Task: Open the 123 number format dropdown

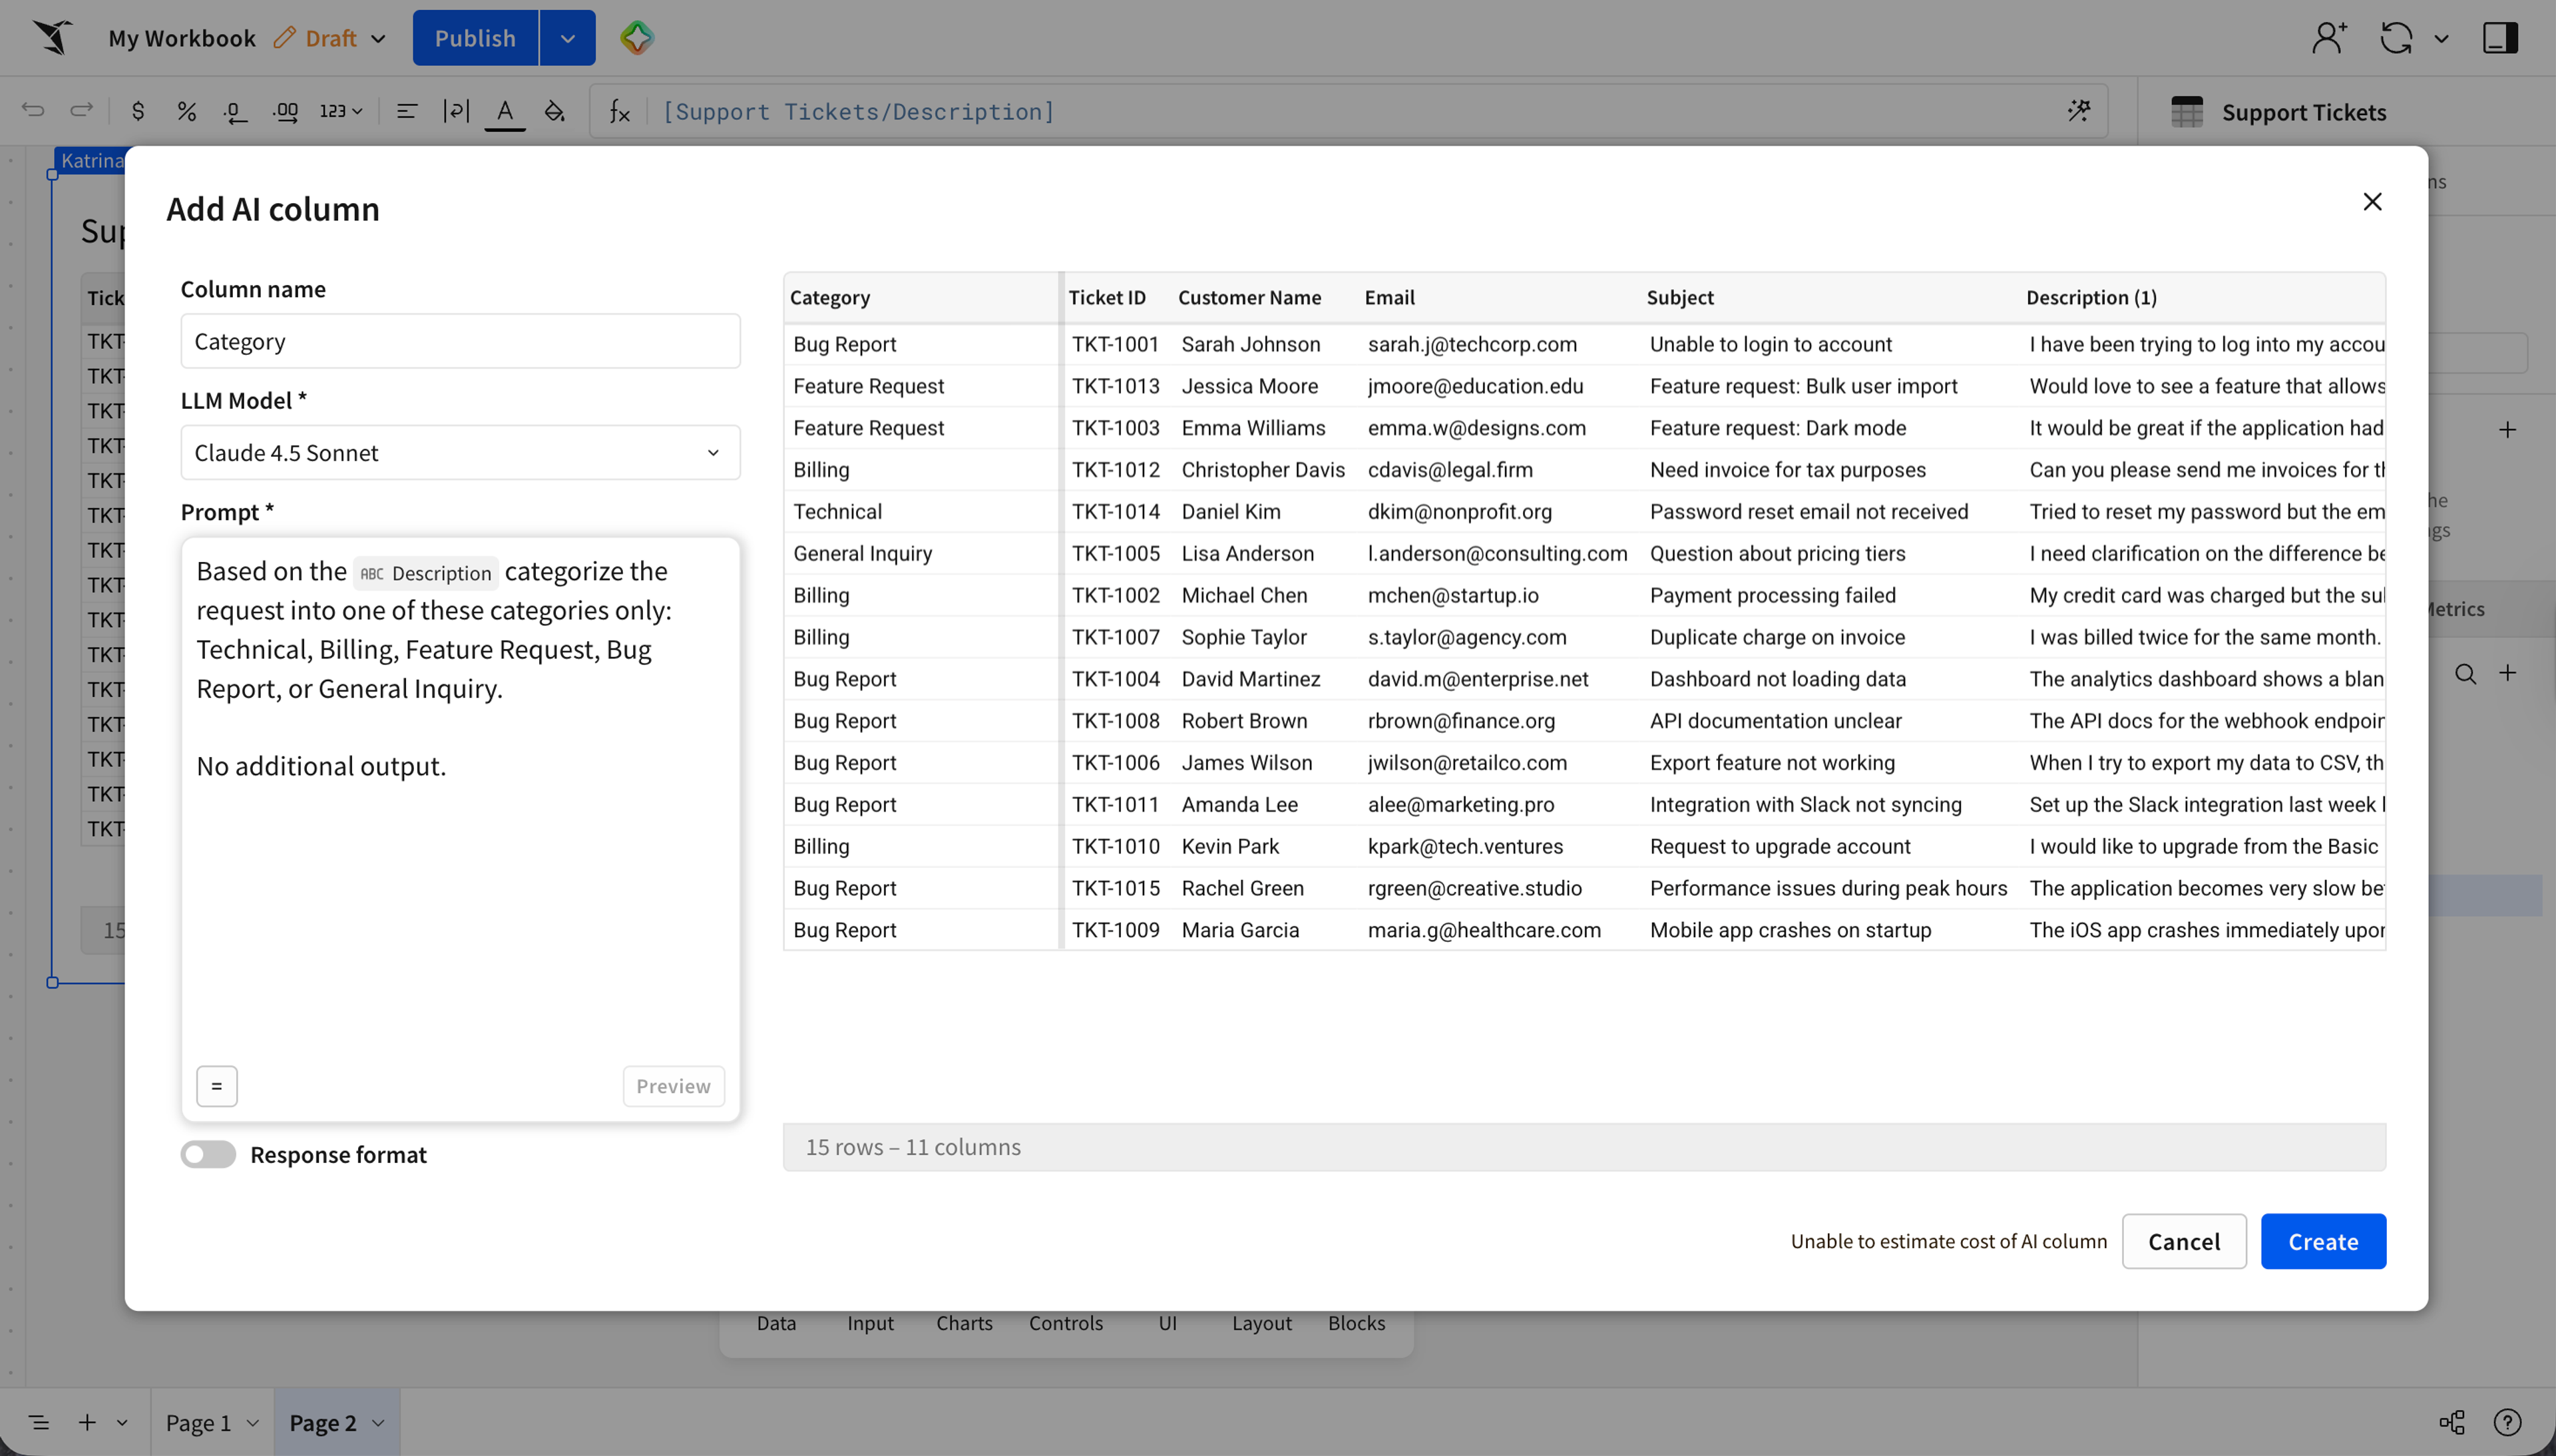Action: point(341,111)
